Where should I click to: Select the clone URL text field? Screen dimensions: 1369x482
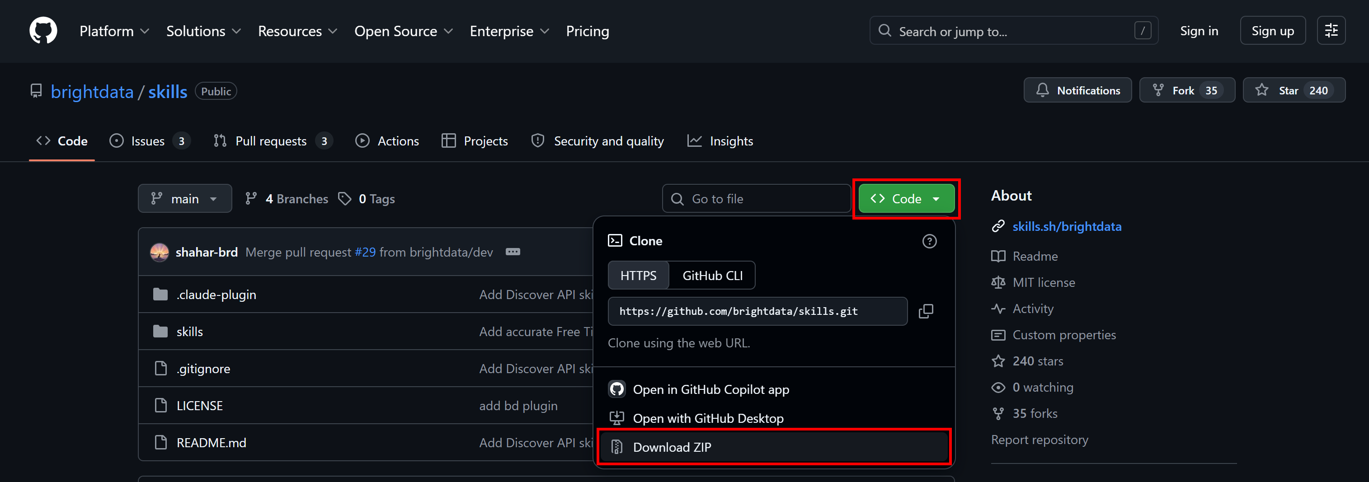click(757, 311)
